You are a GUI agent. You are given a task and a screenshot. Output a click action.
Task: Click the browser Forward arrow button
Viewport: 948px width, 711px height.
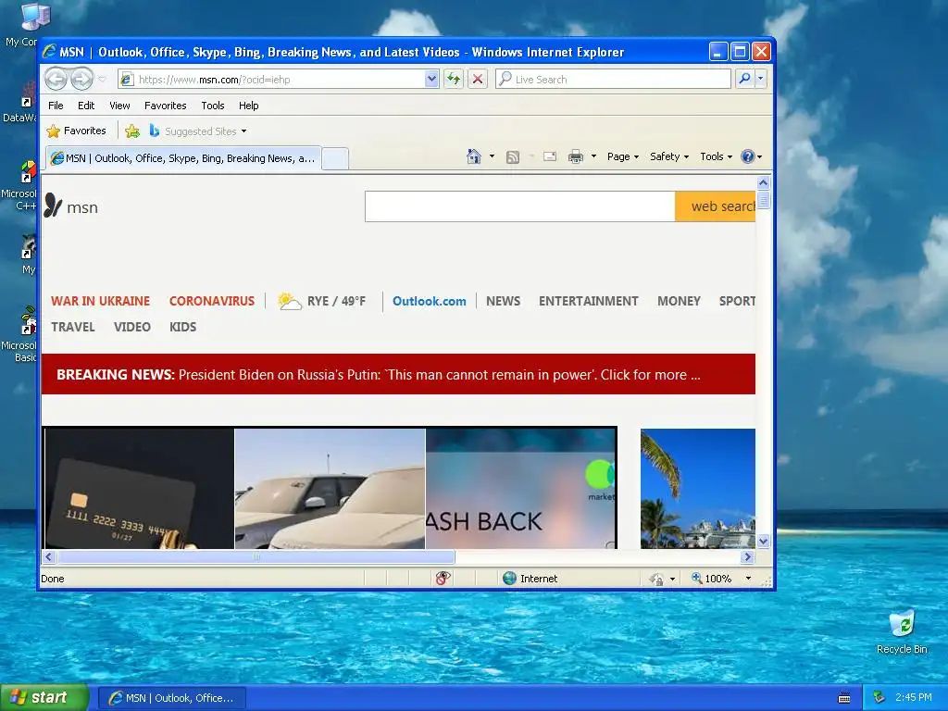(81, 79)
